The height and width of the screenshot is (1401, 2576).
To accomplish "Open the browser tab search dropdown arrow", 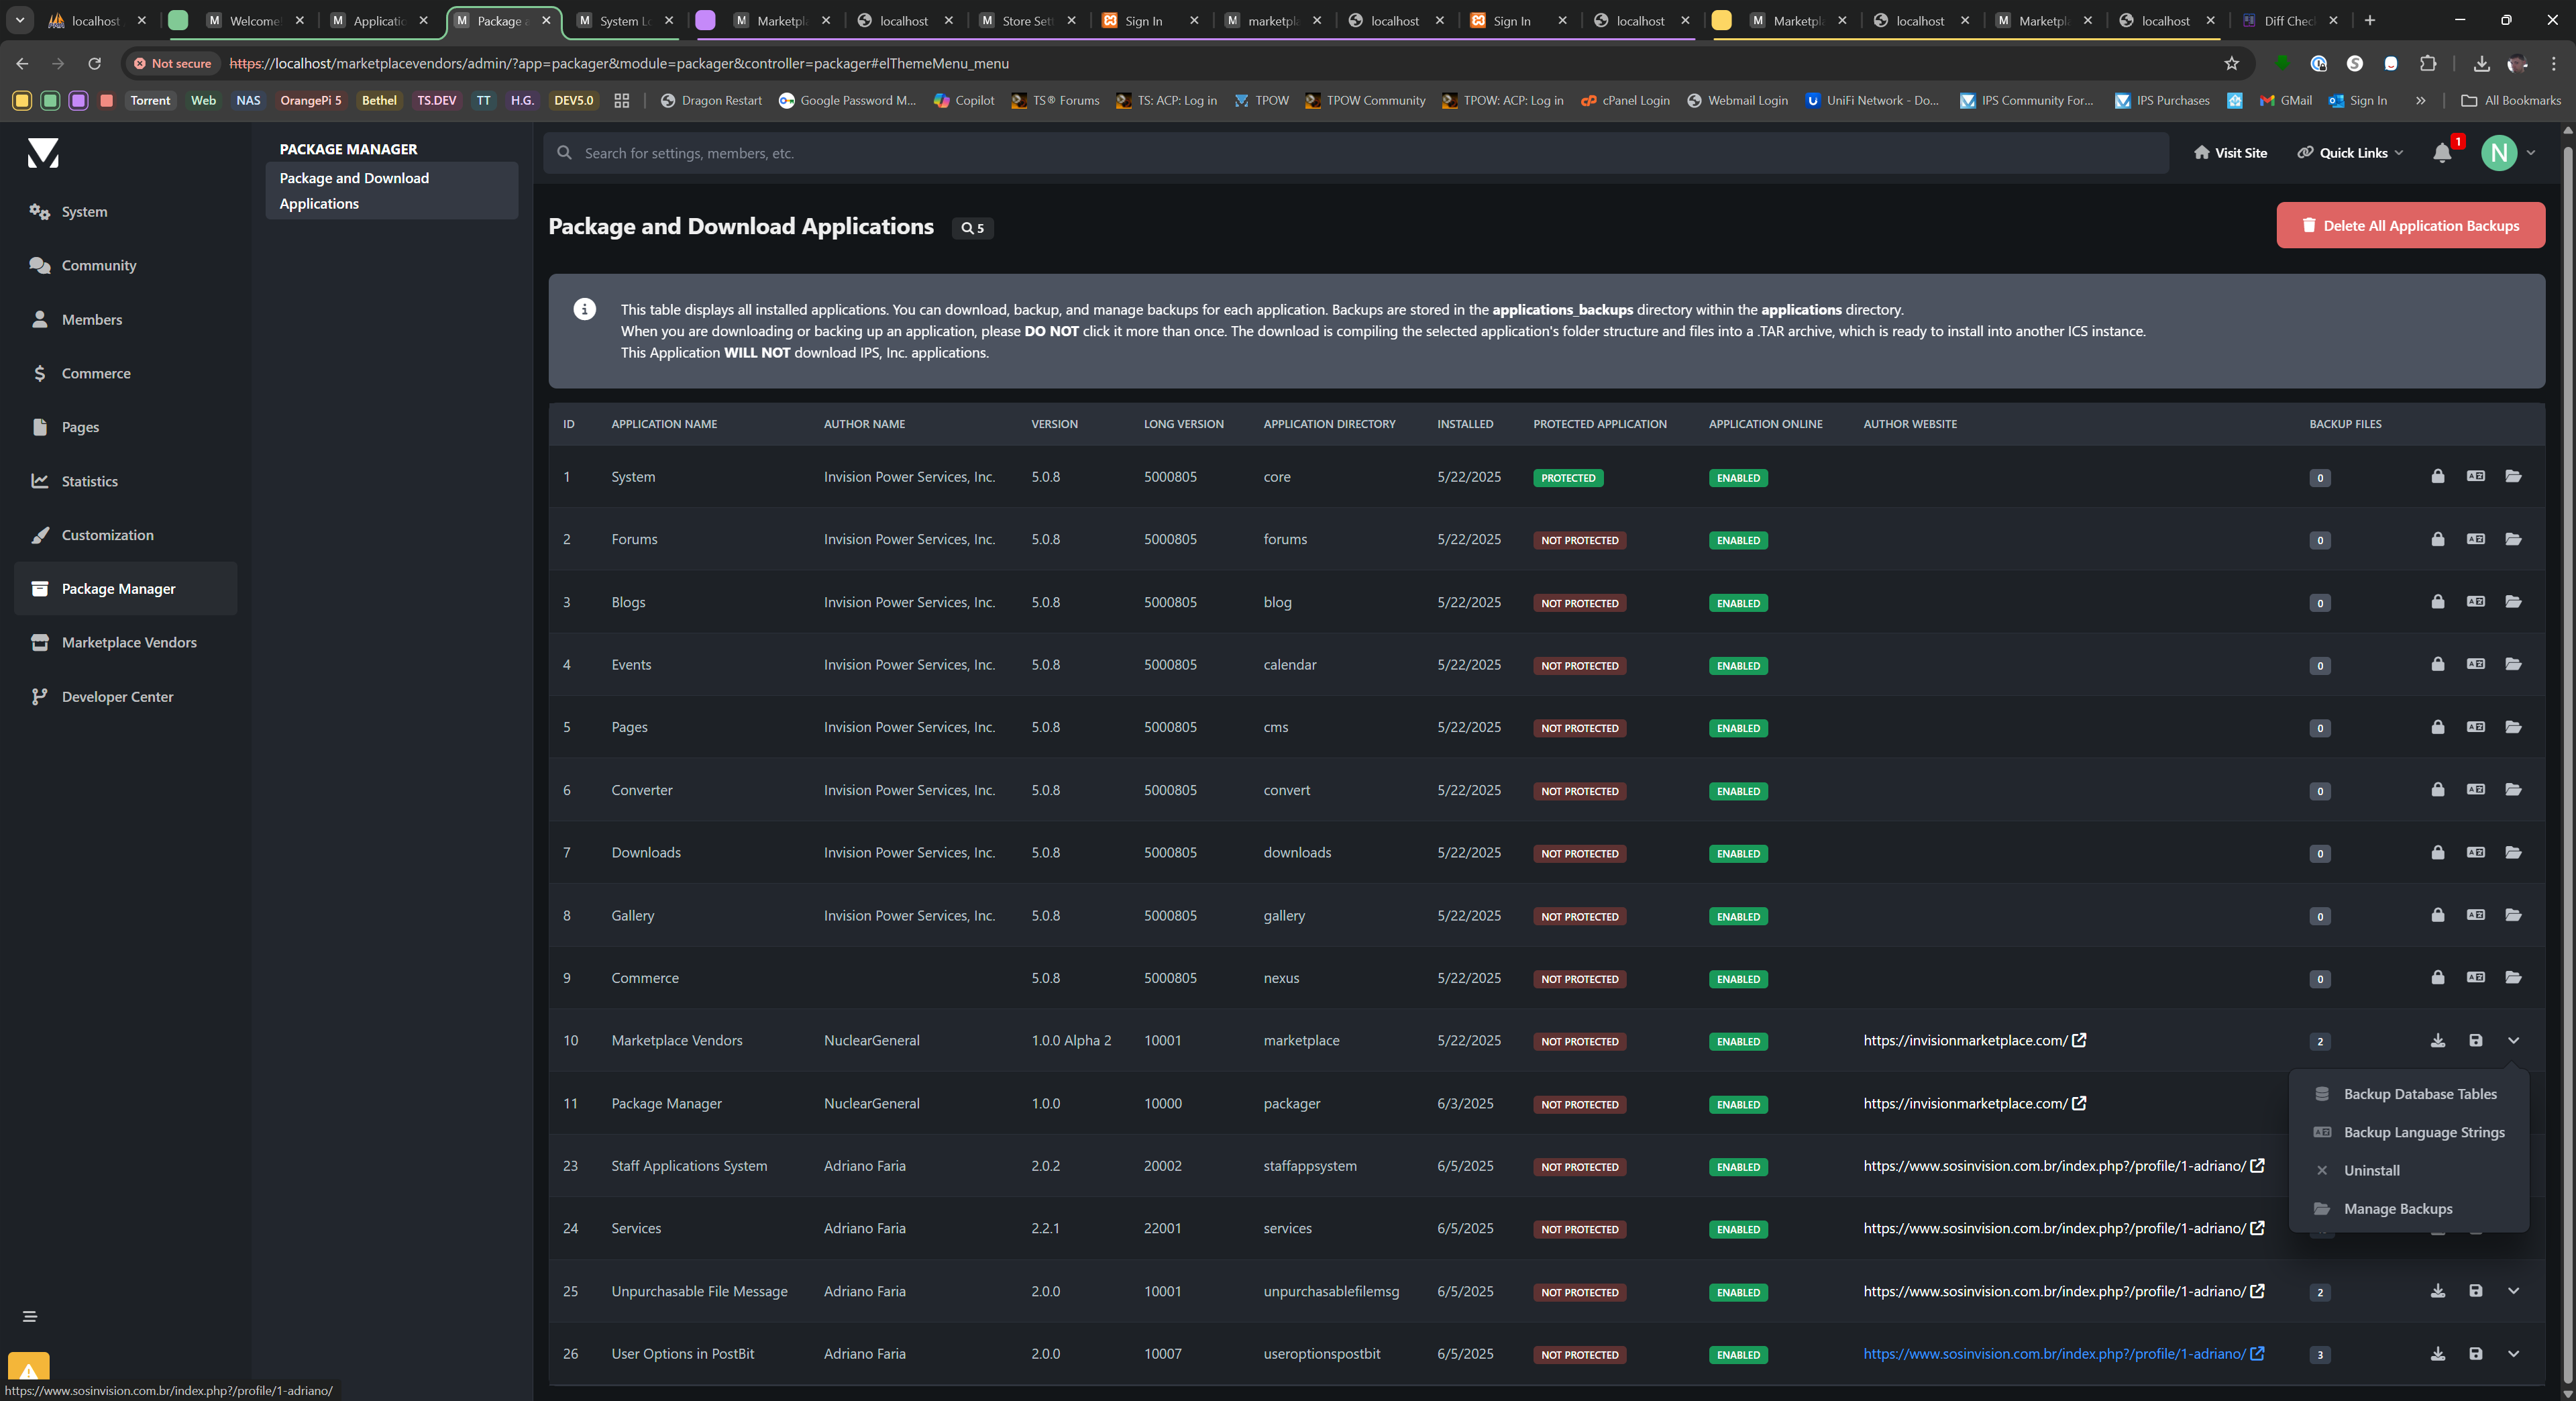I will [x=20, y=20].
